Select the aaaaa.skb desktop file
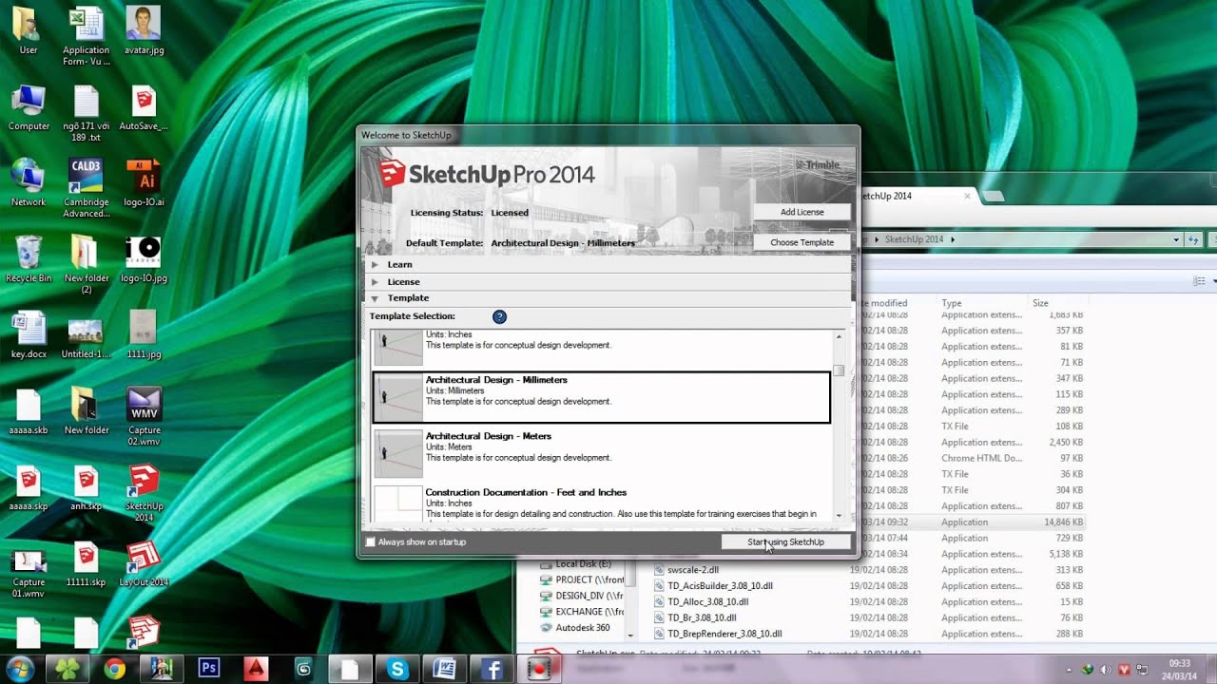 click(x=29, y=411)
